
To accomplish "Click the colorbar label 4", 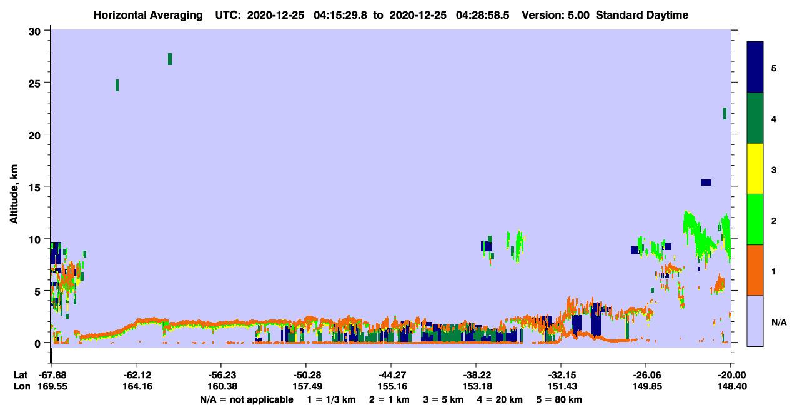I will coord(774,118).
